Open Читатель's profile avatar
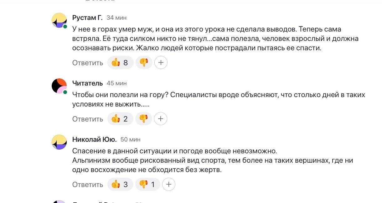382x203 pixels. (x=59, y=86)
